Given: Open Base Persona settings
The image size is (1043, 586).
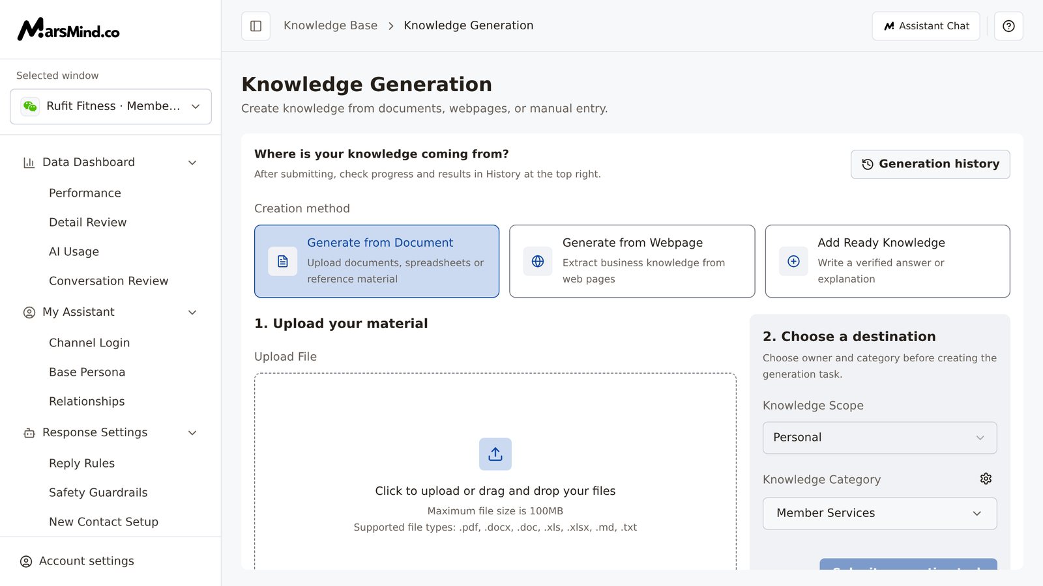Looking at the screenshot, I should 87,372.
